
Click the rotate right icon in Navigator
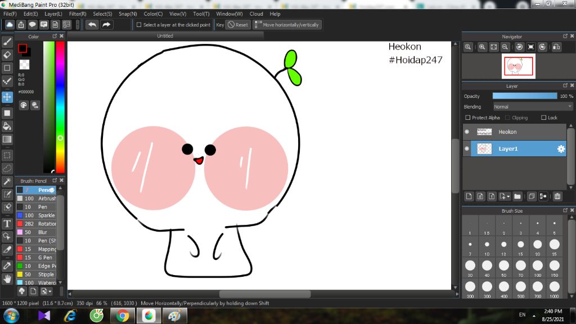coord(543,47)
